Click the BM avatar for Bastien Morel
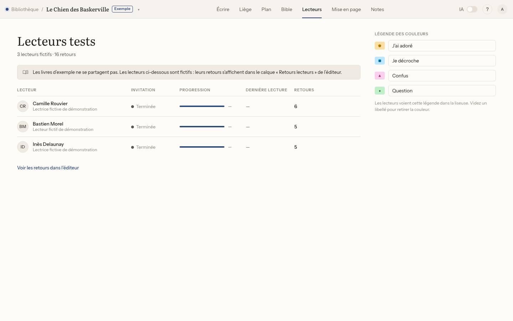 [x=23, y=127]
